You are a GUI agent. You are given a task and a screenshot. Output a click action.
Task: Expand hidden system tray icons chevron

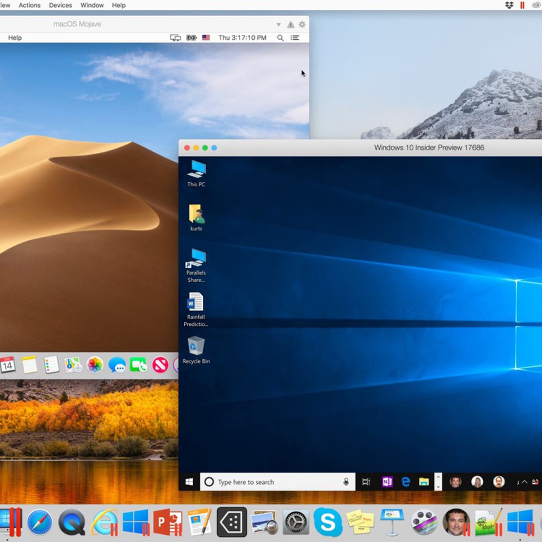coord(524,482)
